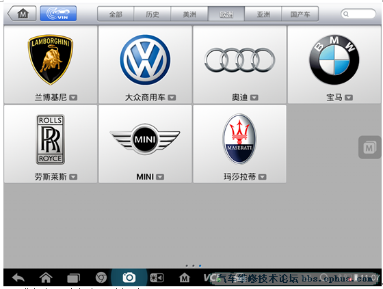Click the search field at top right
The image size is (383, 289).
click(x=358, y=14)
